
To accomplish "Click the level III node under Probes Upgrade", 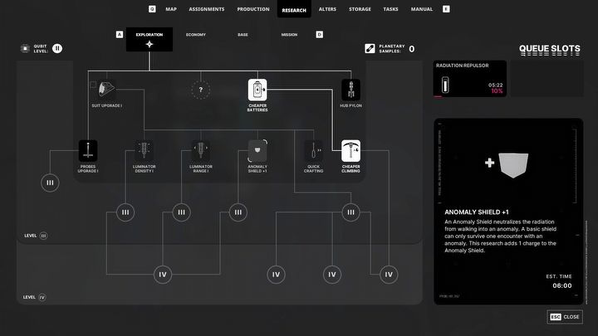I will click(x=50, y=183).
